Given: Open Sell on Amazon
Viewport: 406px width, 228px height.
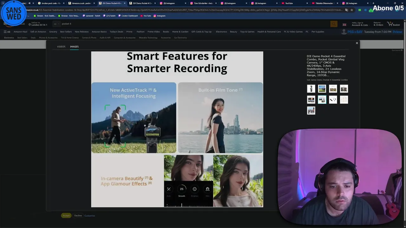Looking at the screenshot, I should [x=38, y=32].
